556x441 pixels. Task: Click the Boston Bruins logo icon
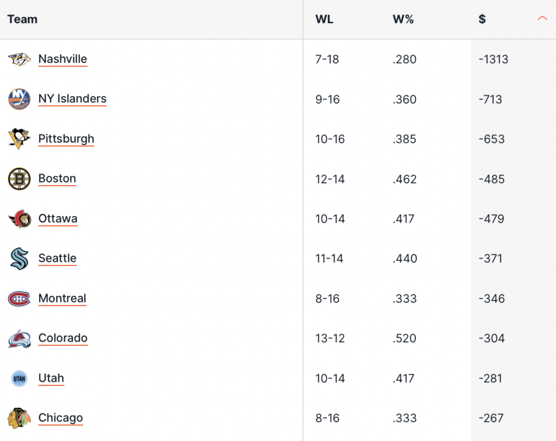pos(19,179)
